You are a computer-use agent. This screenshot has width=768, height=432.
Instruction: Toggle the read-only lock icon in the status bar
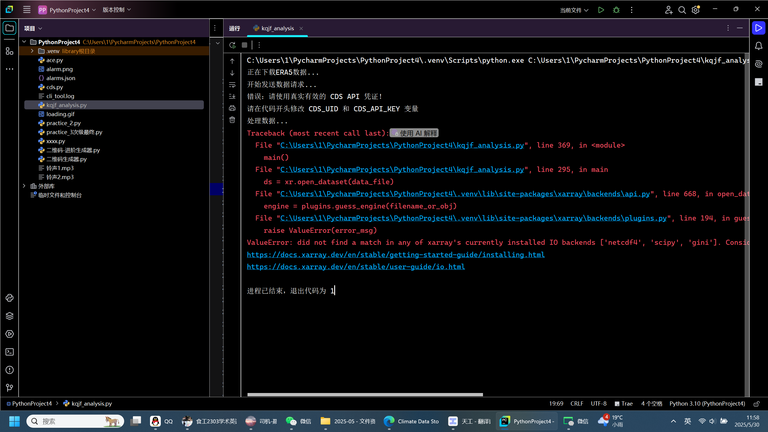[757, 404]
